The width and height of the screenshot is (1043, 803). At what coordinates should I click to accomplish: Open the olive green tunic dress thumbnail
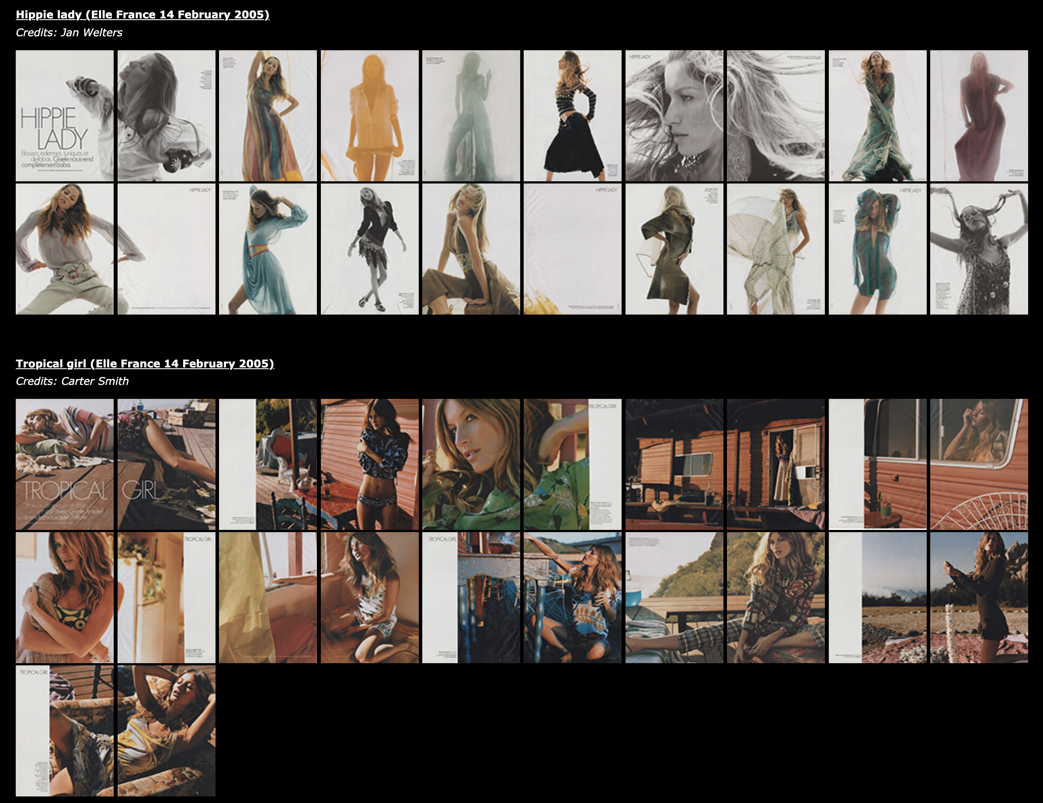674,249
